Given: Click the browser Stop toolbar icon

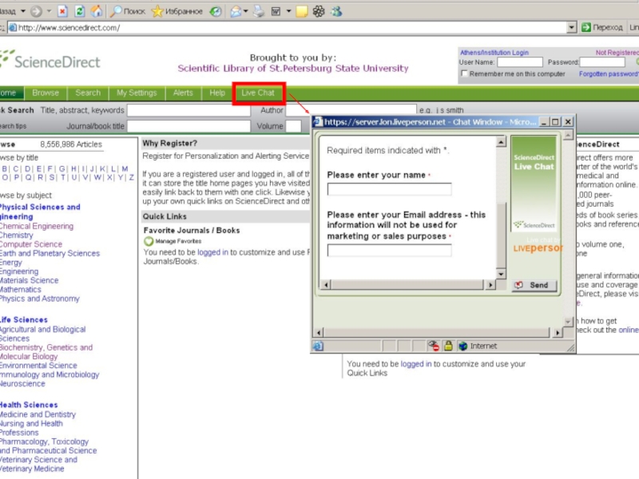Looking at the screenshot, I should [62, 11].
